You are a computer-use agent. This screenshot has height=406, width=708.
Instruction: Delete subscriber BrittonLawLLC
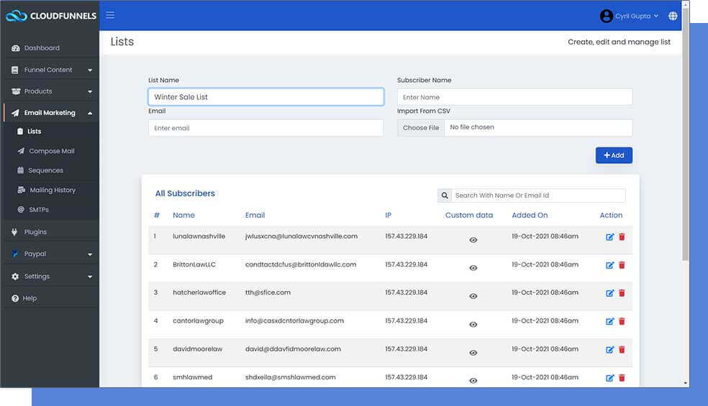[x=622, y=265]
